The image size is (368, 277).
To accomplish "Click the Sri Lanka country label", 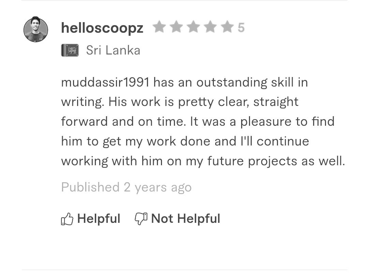I will [113, 50].
